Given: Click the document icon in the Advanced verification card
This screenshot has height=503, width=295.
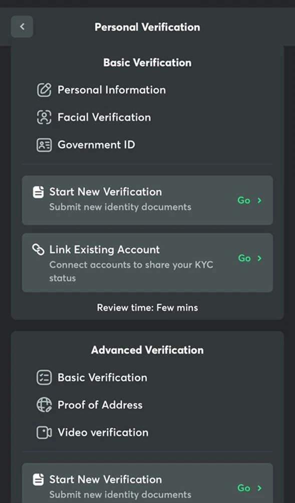Looking at the screenshot, I should point(38,480).
